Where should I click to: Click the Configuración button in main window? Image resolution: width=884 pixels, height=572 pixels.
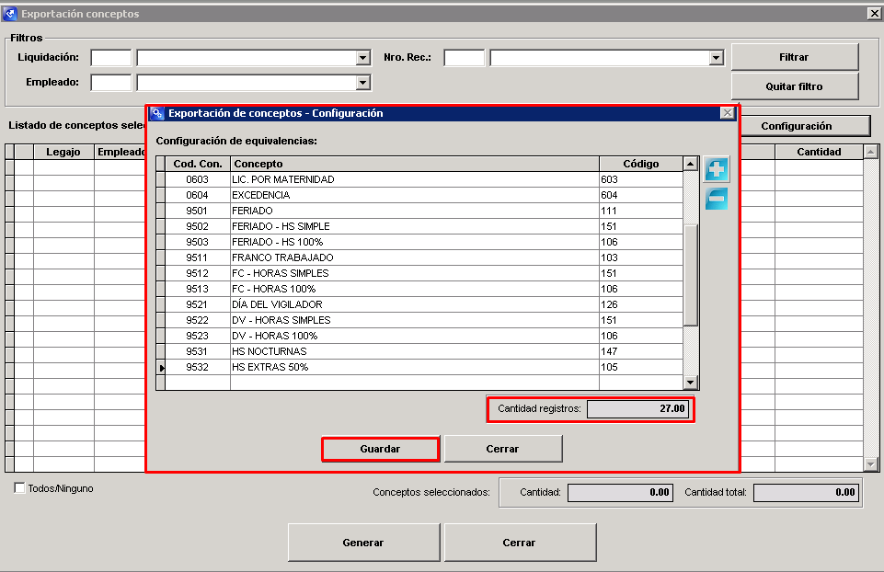(805, 126)
